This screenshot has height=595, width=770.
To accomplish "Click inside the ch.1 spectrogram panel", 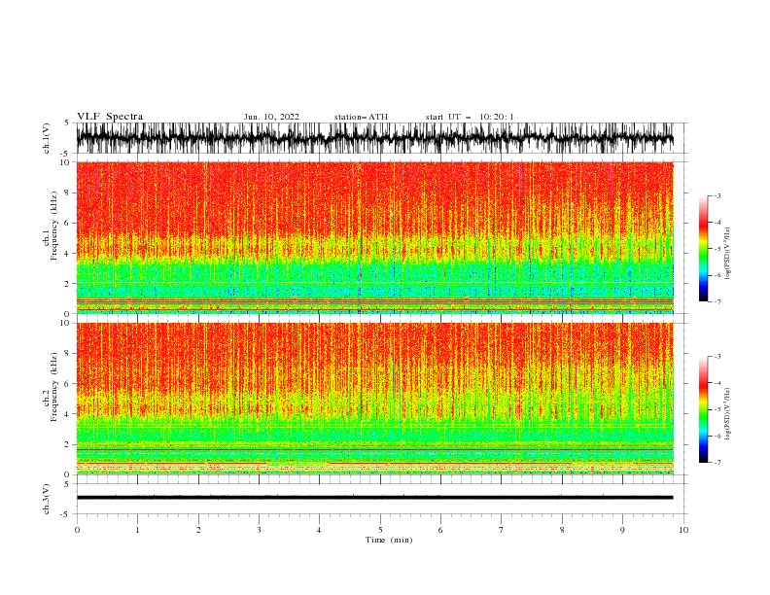I will tap(374, 237).
